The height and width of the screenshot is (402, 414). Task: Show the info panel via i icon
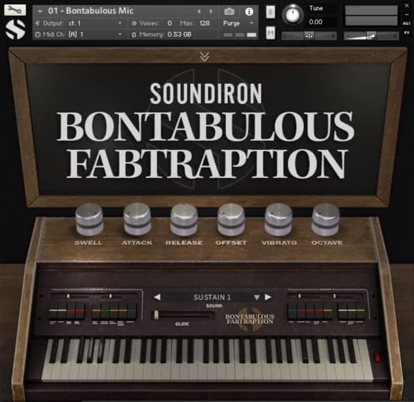pos(249,11)
